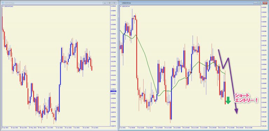Click the blue current price marker on the Daily price scale
The height and width of the screenshot is (131, 269).
click(x=113, y=91)
